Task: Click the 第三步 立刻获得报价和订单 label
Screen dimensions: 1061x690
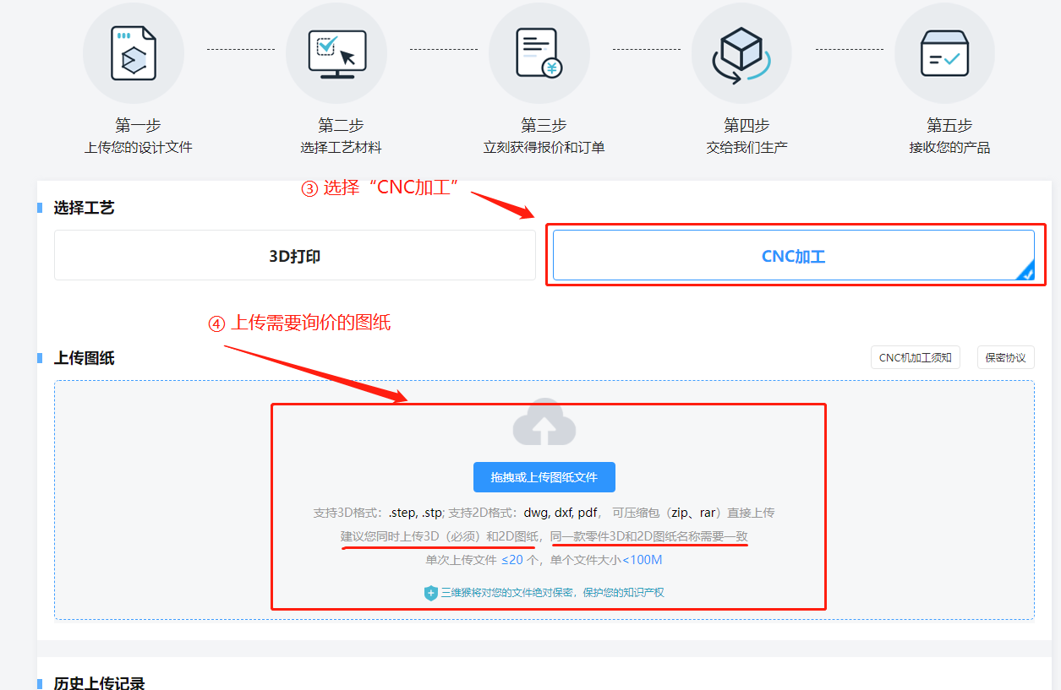Action: click(x=544, y=136)
